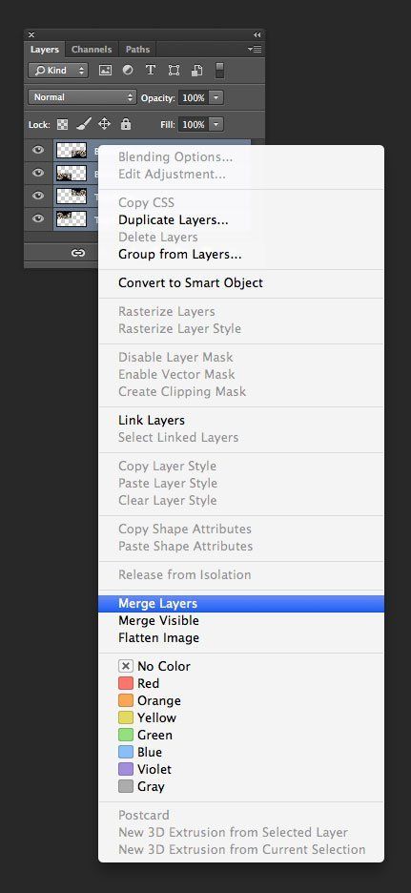Viewport: 411px width, 893px height.
Task: Filter layers by pixel layer icon
Action: point(105,71)
